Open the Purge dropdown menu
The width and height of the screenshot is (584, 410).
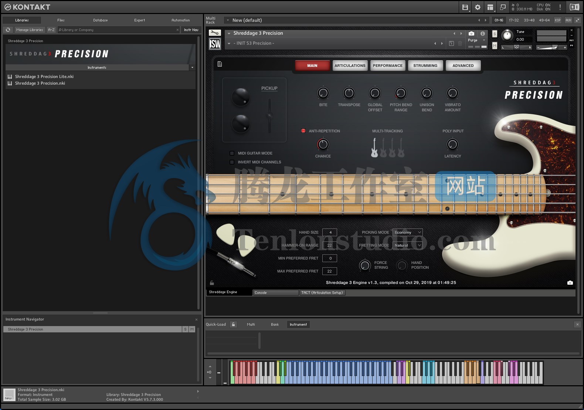[x=477, y=40]
